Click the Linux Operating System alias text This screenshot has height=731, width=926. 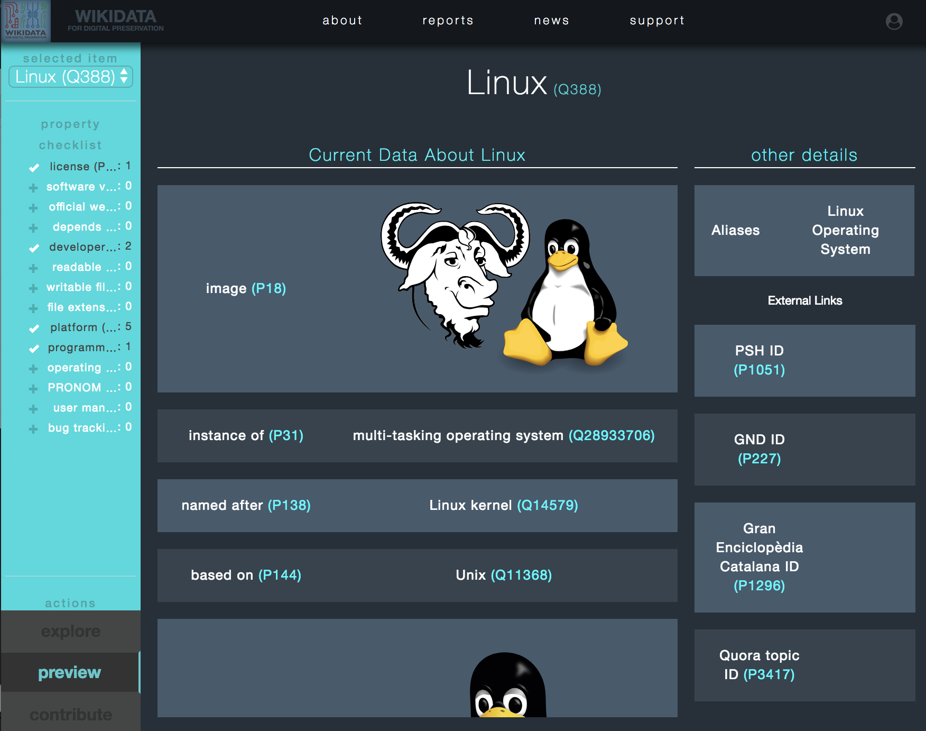(845, 230)
